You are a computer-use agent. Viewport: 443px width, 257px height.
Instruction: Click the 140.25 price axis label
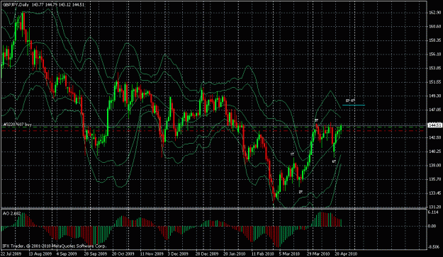(x=434, y=152)
